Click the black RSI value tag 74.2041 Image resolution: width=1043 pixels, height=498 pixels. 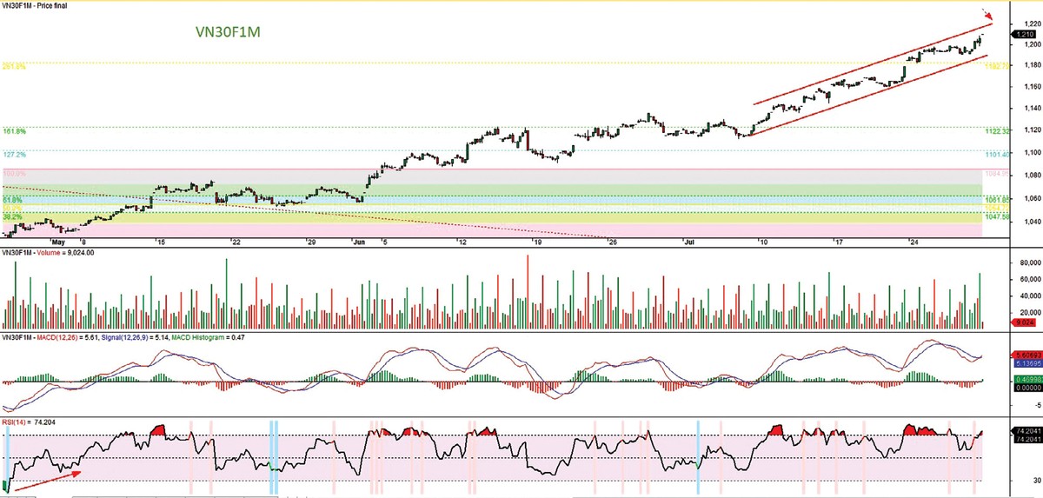[x=1023, y=431]
